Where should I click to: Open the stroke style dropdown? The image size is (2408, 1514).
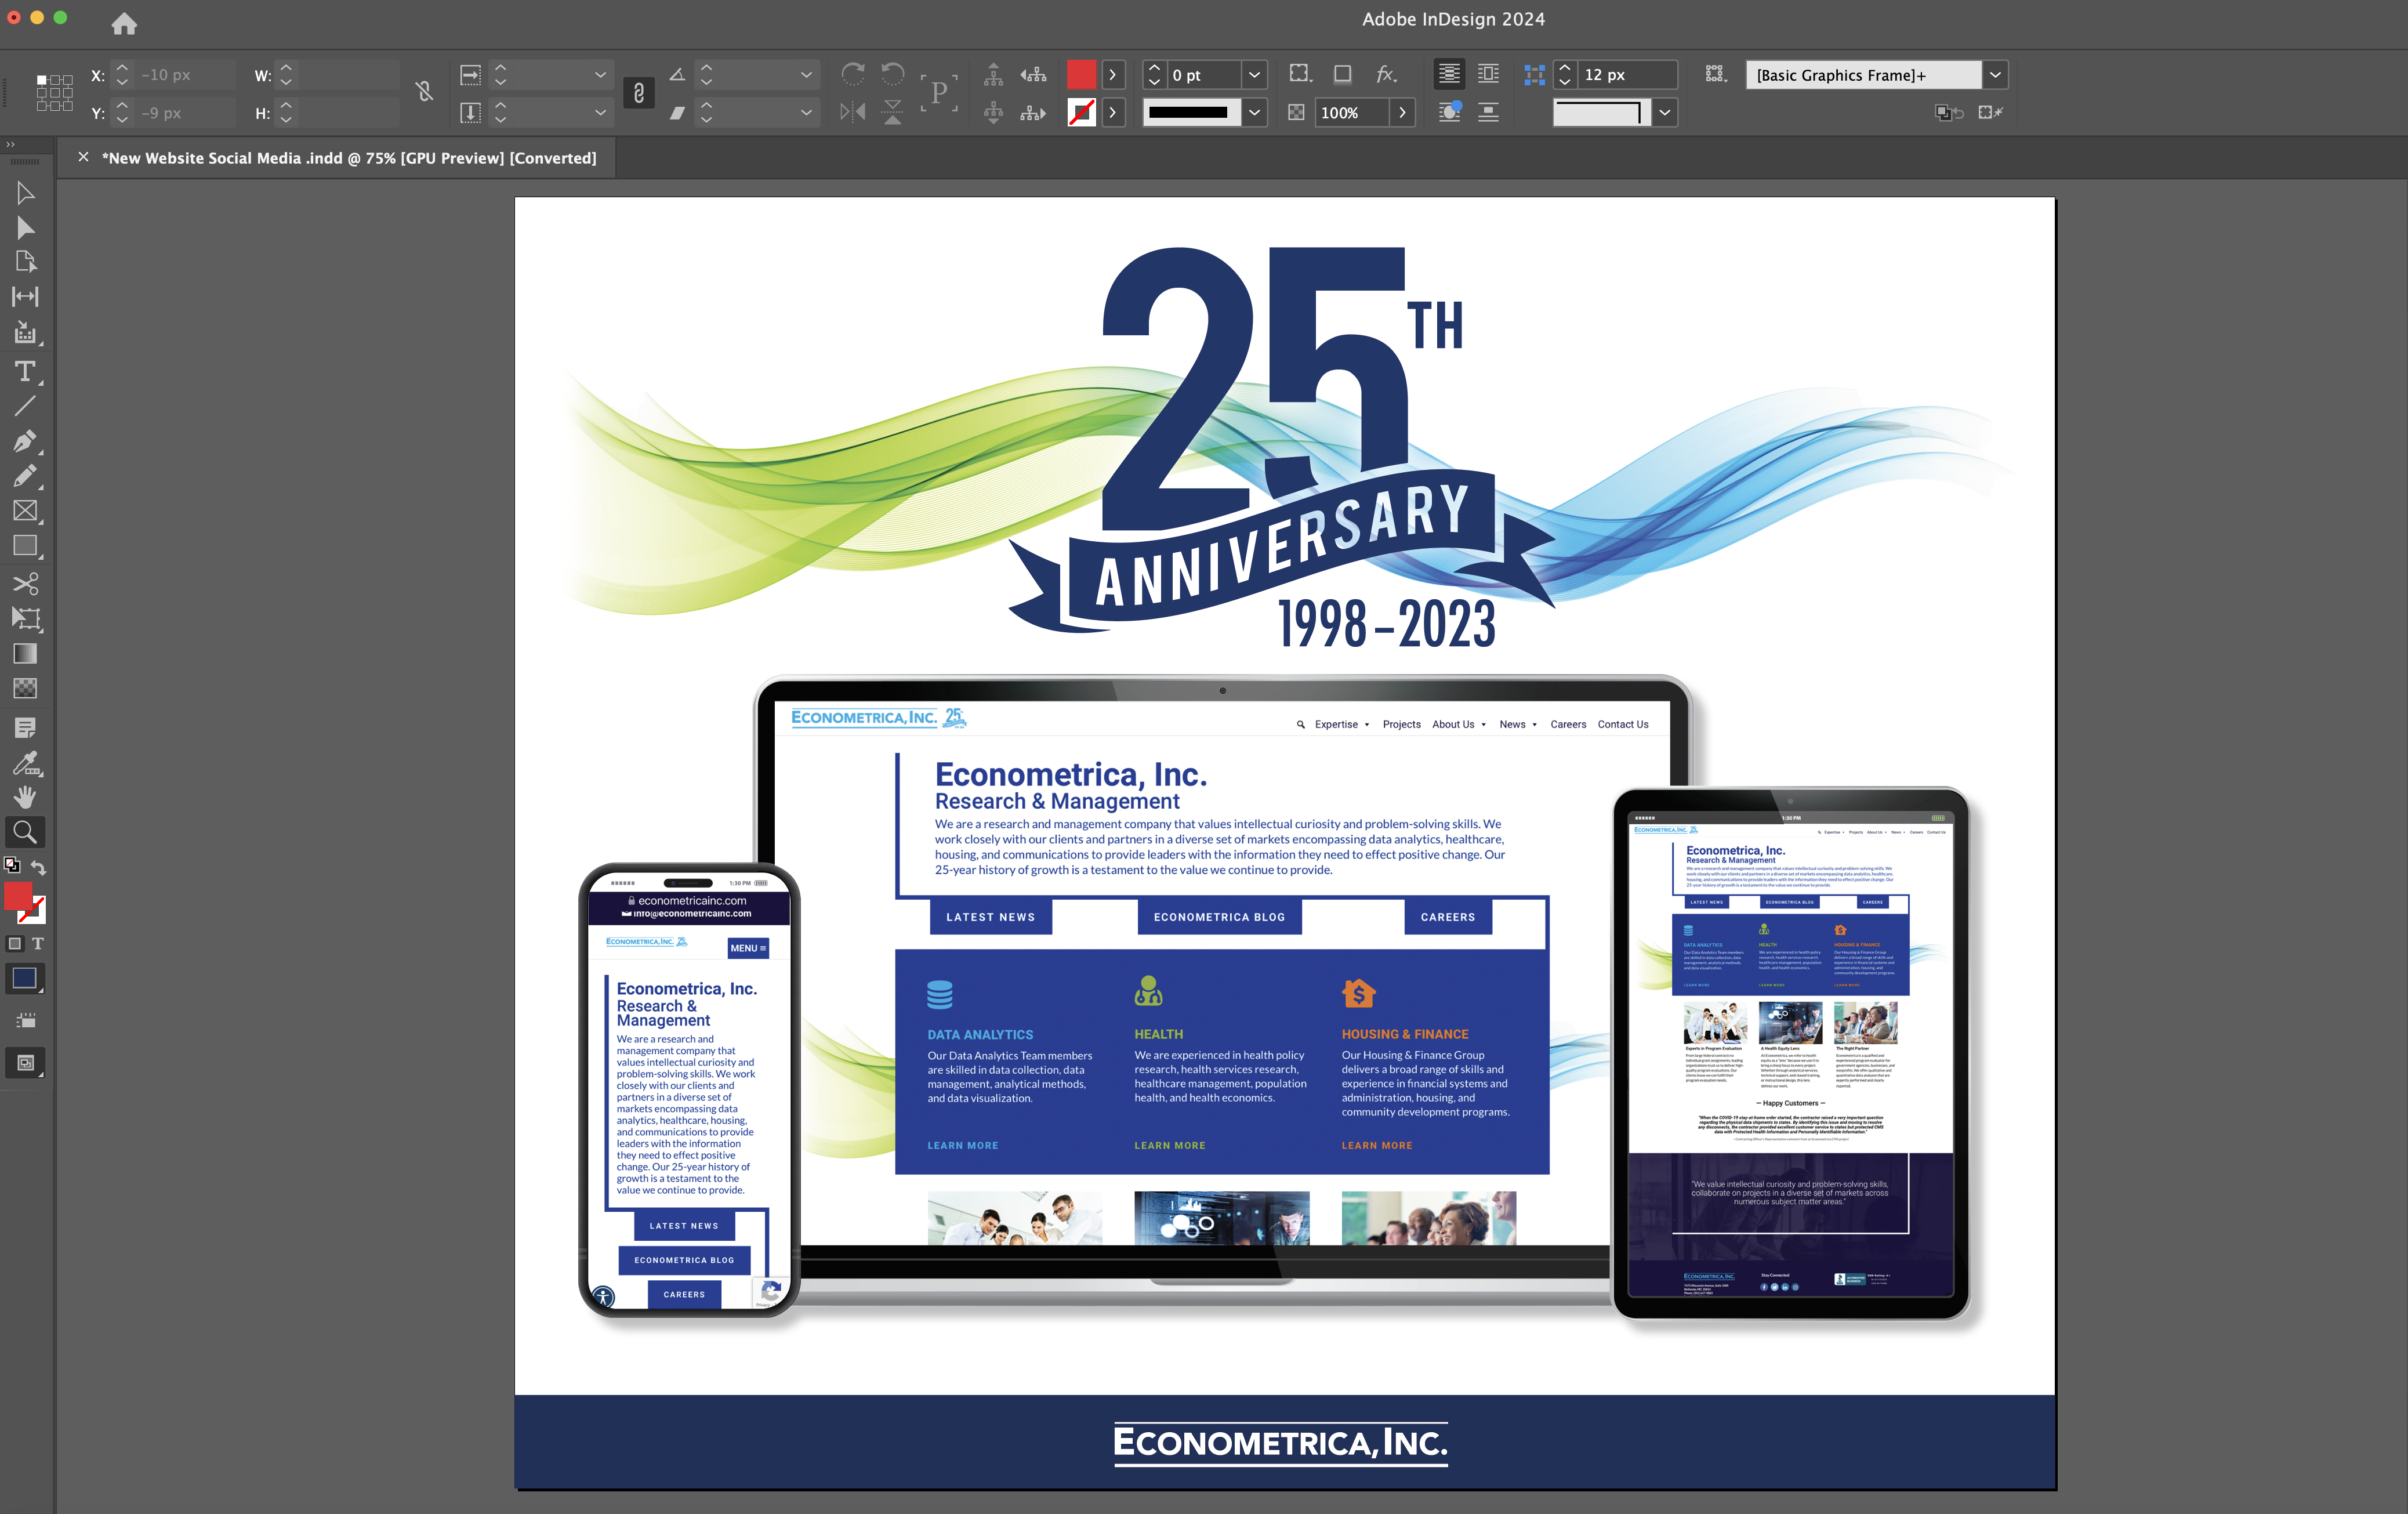pos(1254,113)
